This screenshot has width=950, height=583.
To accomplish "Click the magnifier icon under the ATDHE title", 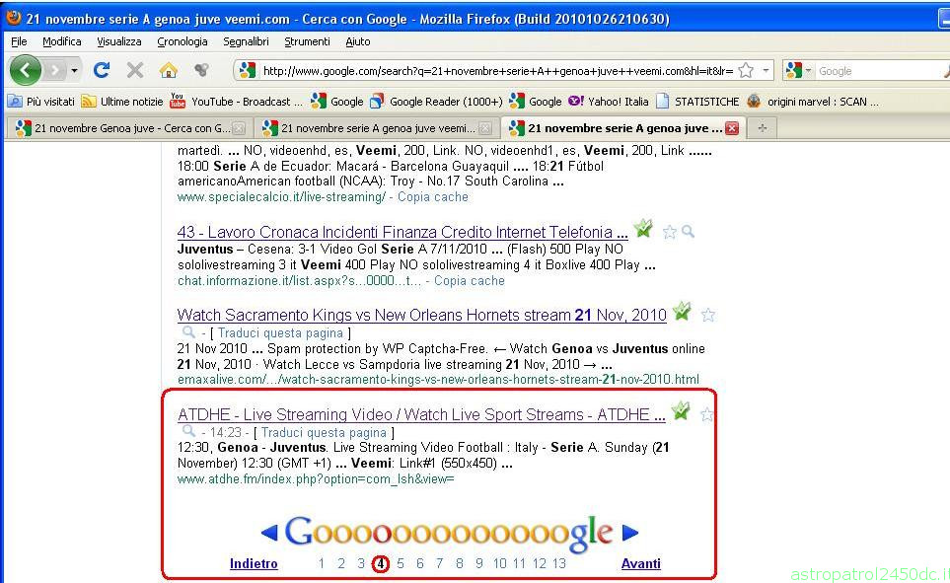I will pyautogui.click(x=189, y=431).
